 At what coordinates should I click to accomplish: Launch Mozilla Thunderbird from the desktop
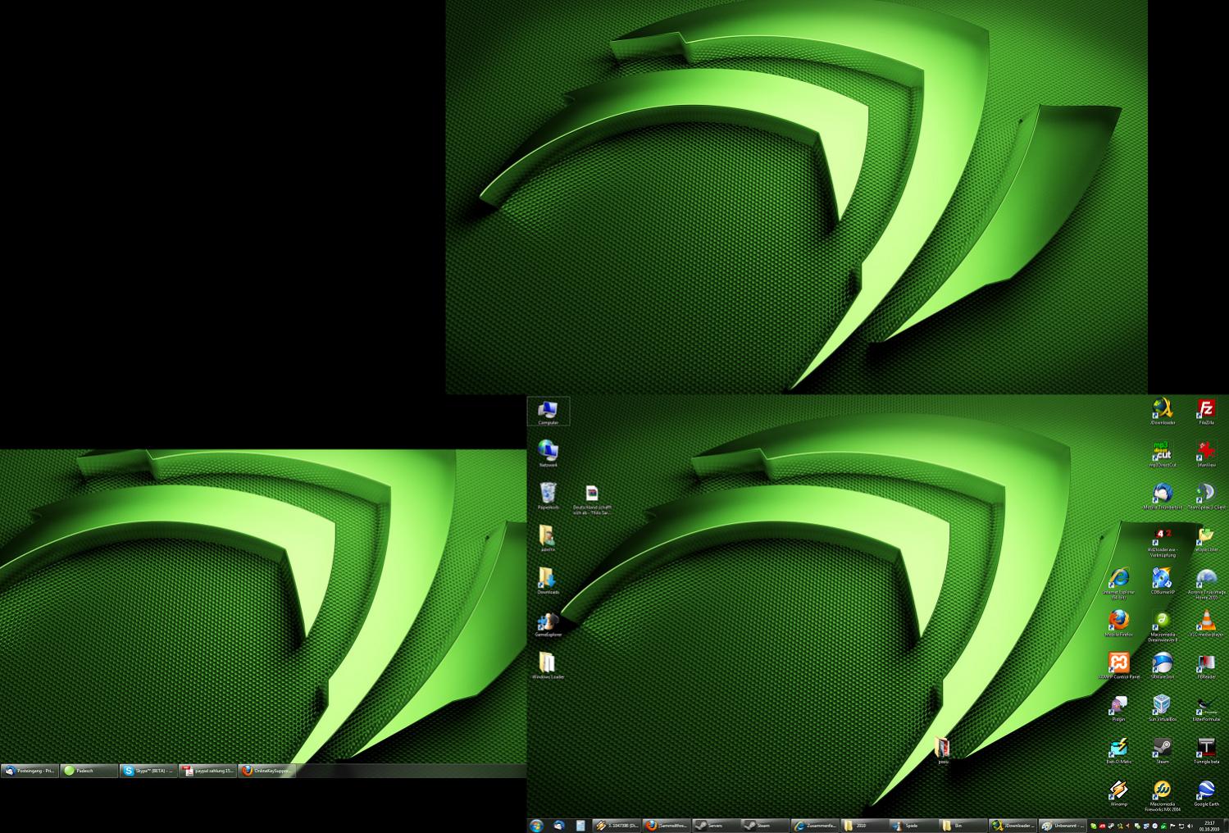point(1163,497)
